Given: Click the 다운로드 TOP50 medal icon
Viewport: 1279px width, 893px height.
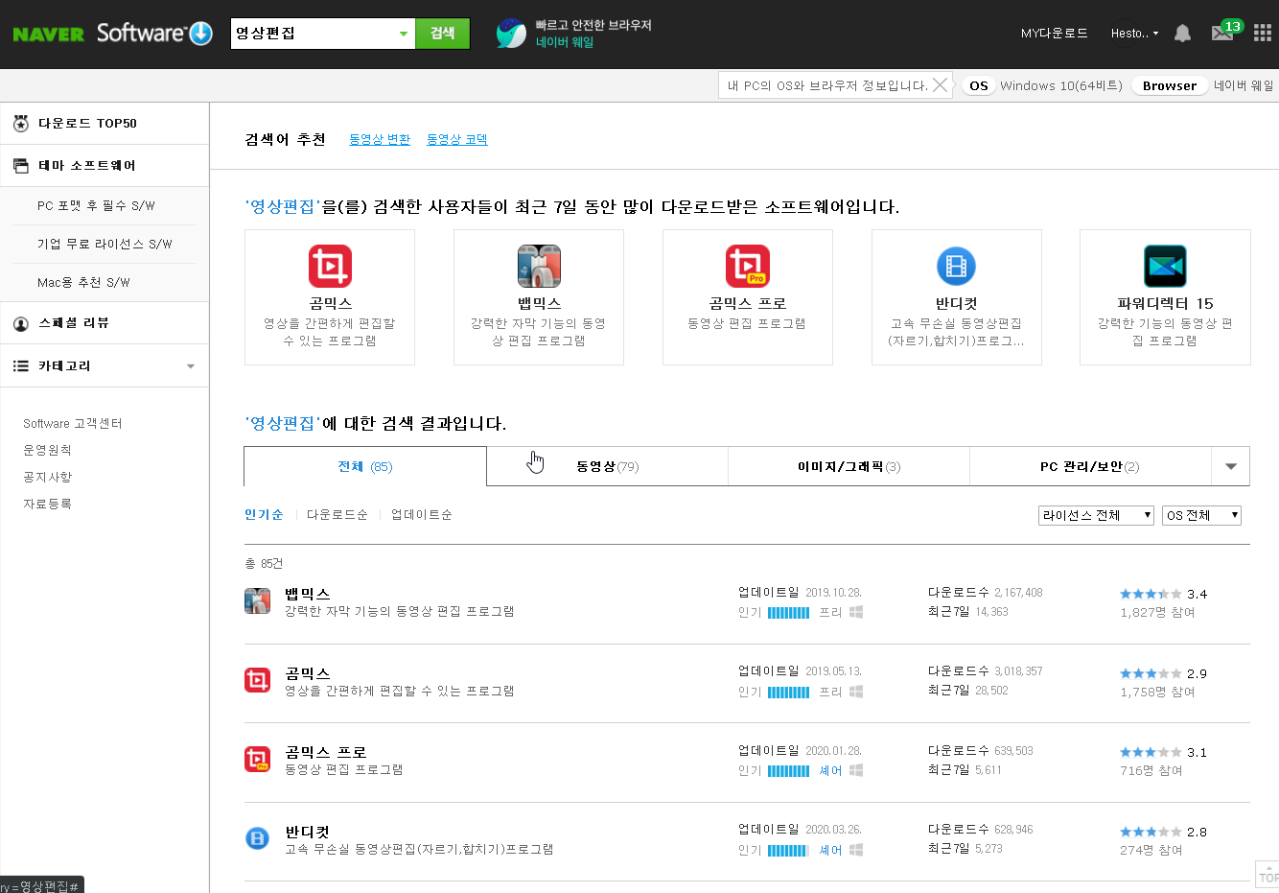Looking at the screenshot, I should point(20,124).
